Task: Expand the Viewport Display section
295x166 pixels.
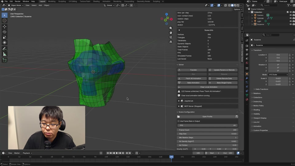Action: [252, 118]
